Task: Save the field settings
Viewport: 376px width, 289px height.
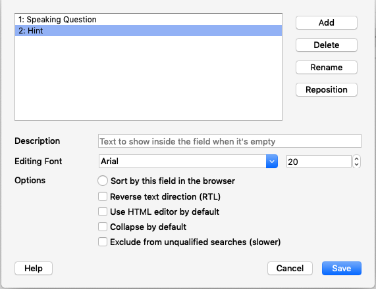Action: (342, 268)
